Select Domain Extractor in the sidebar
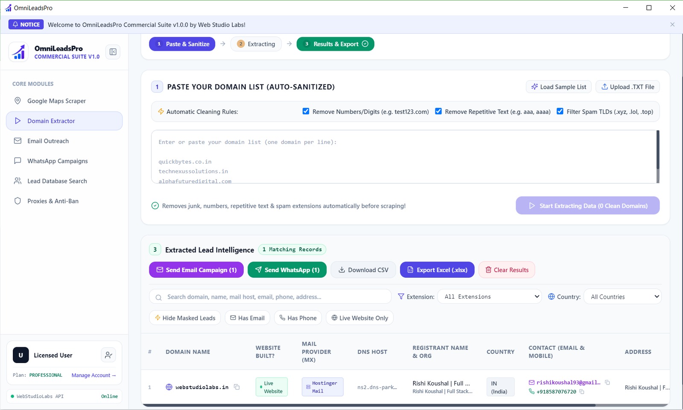Viewport: 683px width, 410px height. click(x=64, y=121)
